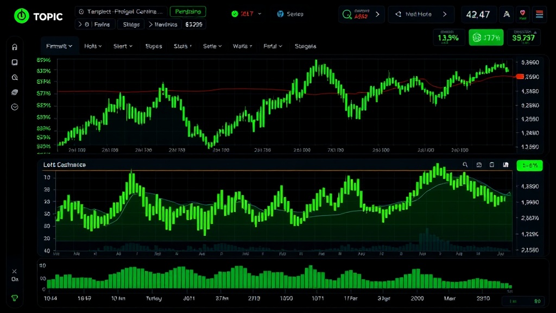
Task: Click the 42.47 value box
Action: click(478, 14)
